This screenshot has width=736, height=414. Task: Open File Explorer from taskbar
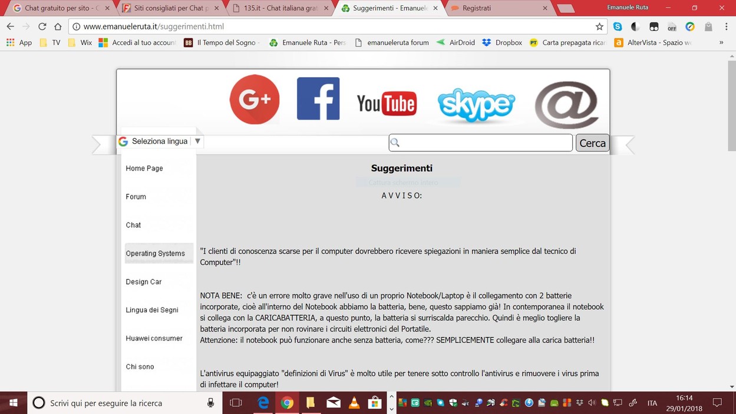pyautogui.click(x=311, y=403)
